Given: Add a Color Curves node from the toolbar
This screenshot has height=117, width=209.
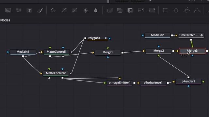Looking at the screenshot, I should click(64, 10).
